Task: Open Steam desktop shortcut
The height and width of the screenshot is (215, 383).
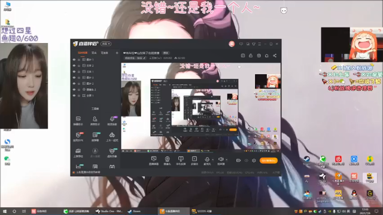Action: [306, 161]
